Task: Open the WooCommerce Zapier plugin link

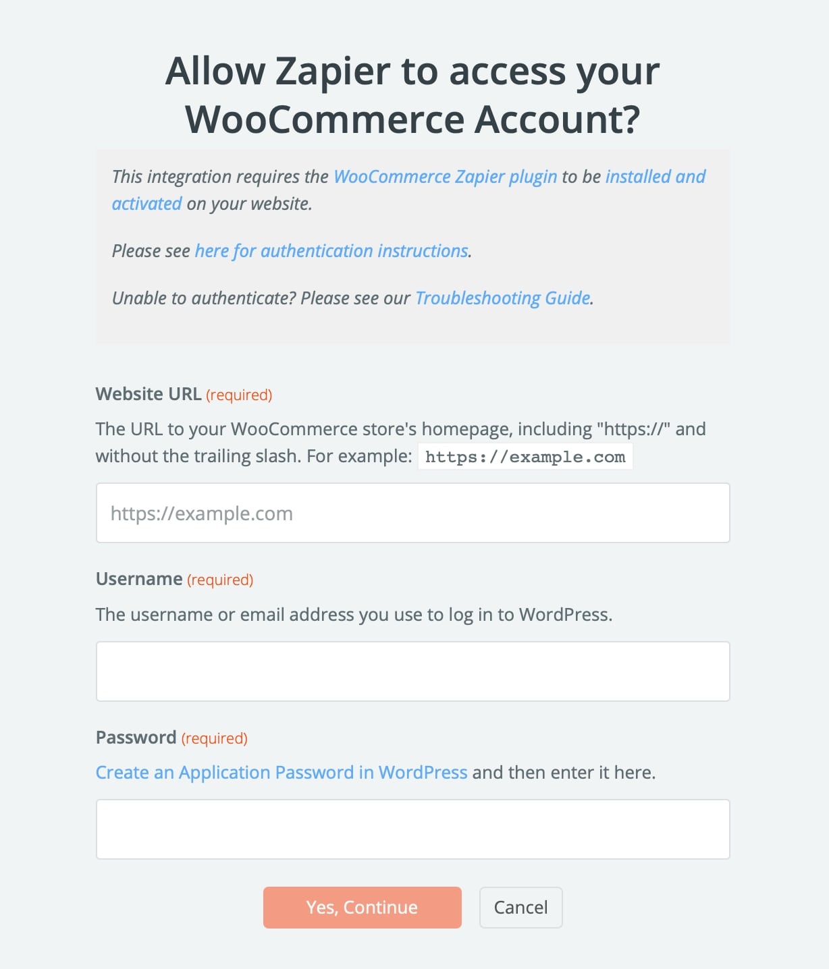Action: (x=446, y=177)
